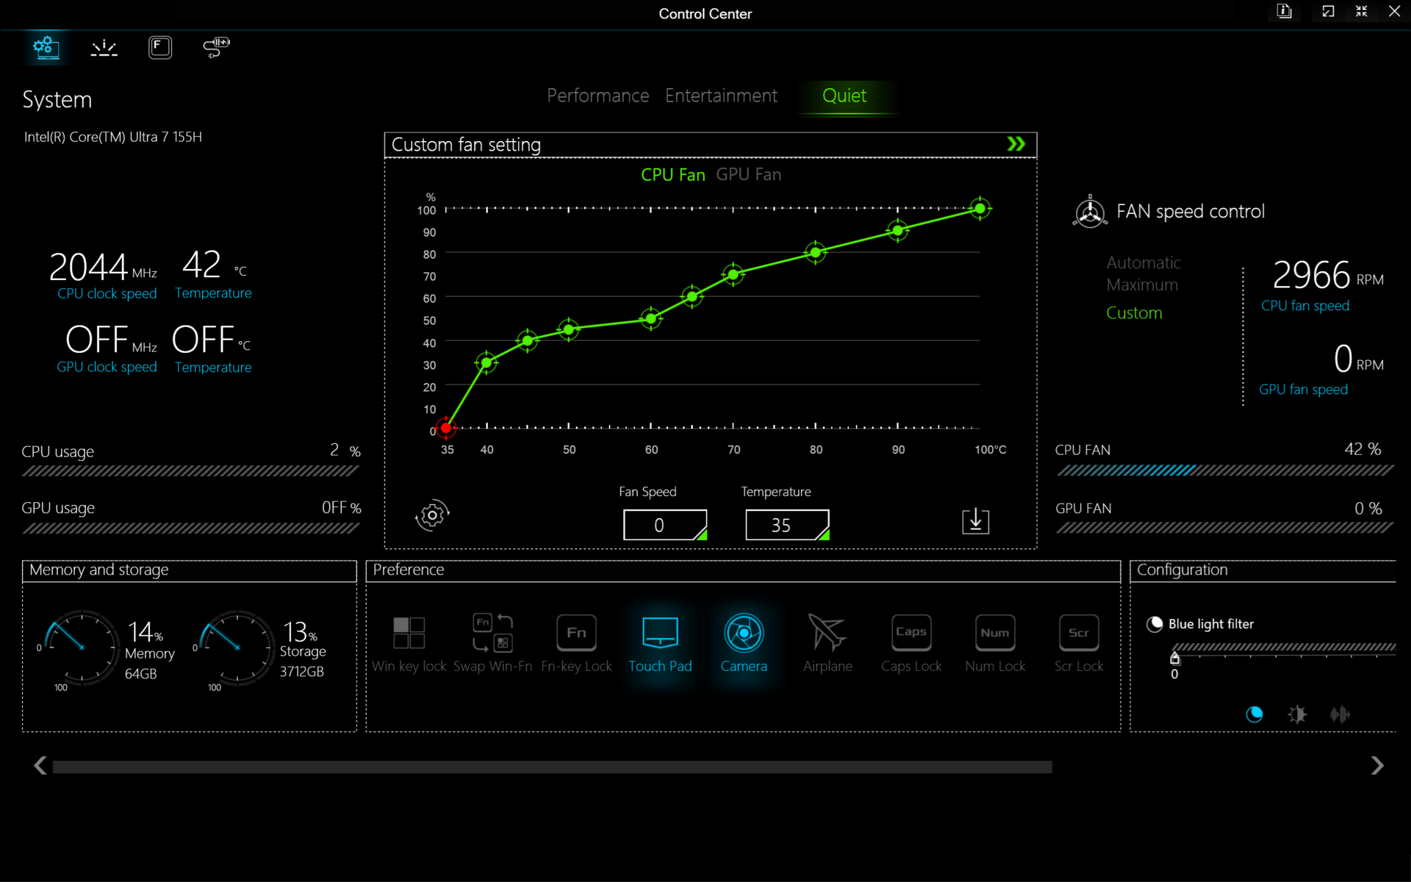Viewport: 1411px width, 882px height.
Task: Click the fan curve reset gear icon
Action: 432,515
